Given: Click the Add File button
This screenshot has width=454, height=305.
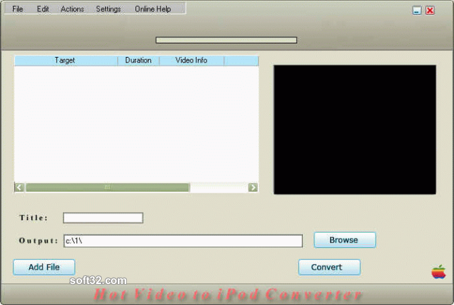Looking at the screenshot, I should point(44,267).
